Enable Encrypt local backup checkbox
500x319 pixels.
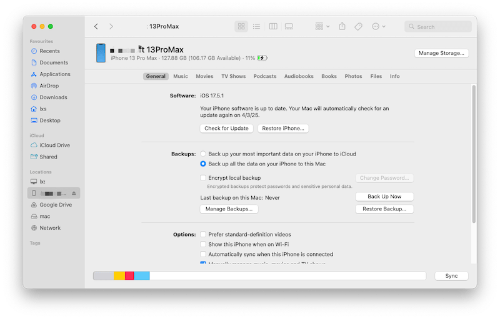(203, 178)
